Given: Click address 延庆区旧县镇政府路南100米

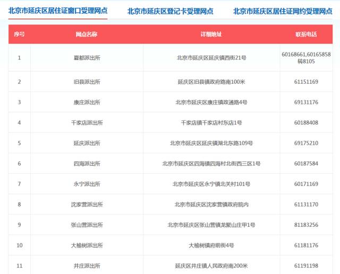Looking at the screenshot, I should point(211,82).
